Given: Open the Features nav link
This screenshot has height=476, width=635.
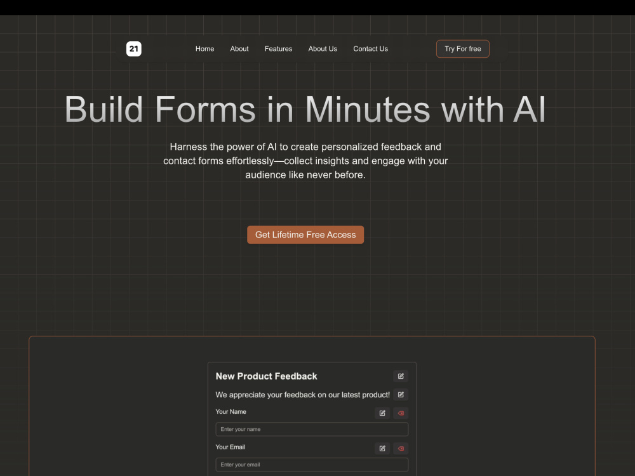Looking at the screenshot, I should point(278,49).
